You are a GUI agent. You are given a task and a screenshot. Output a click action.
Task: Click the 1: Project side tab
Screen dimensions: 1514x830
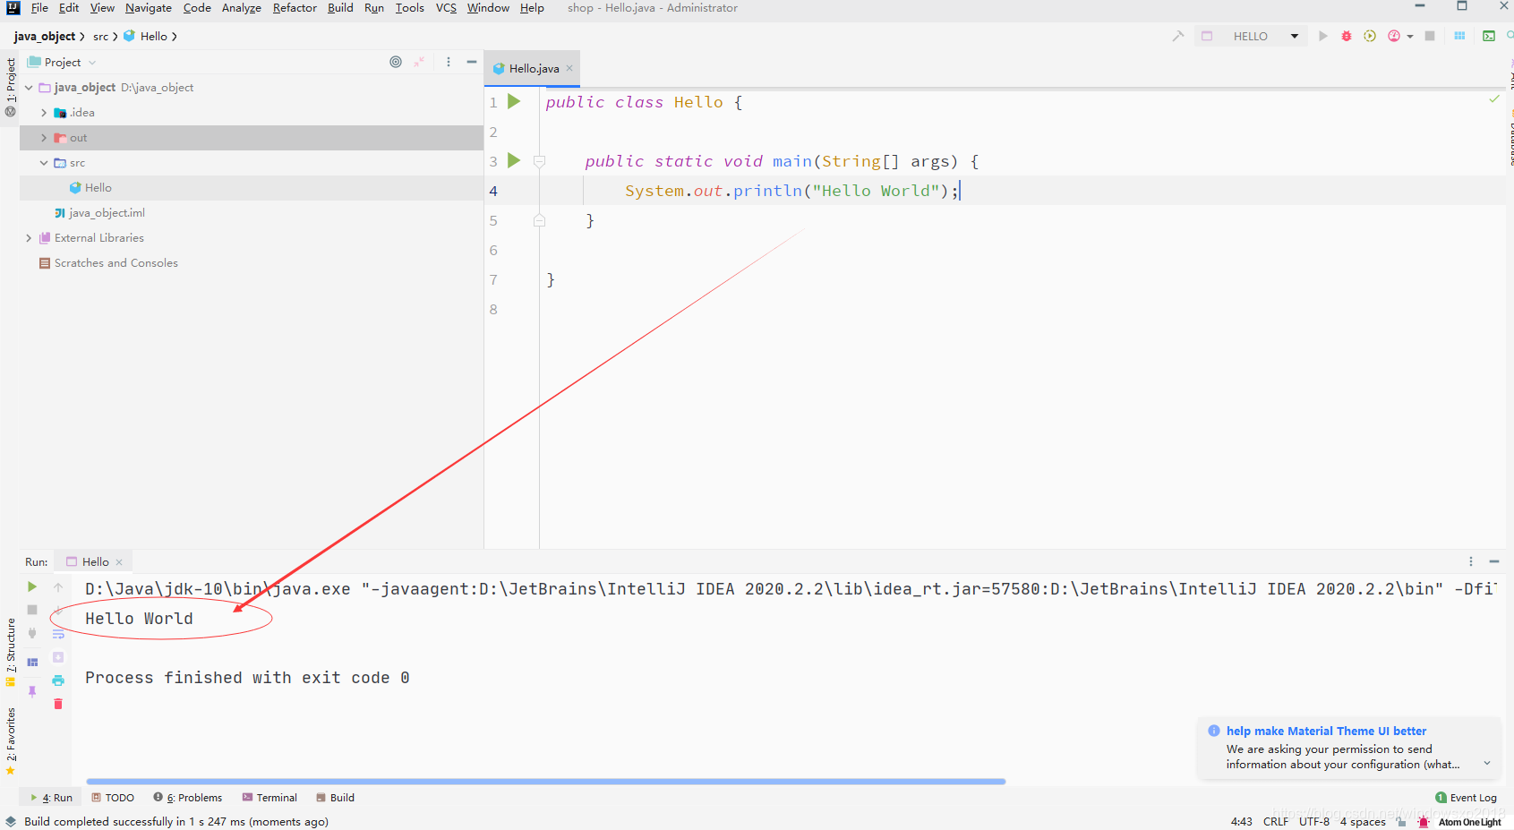coord(11,87)
